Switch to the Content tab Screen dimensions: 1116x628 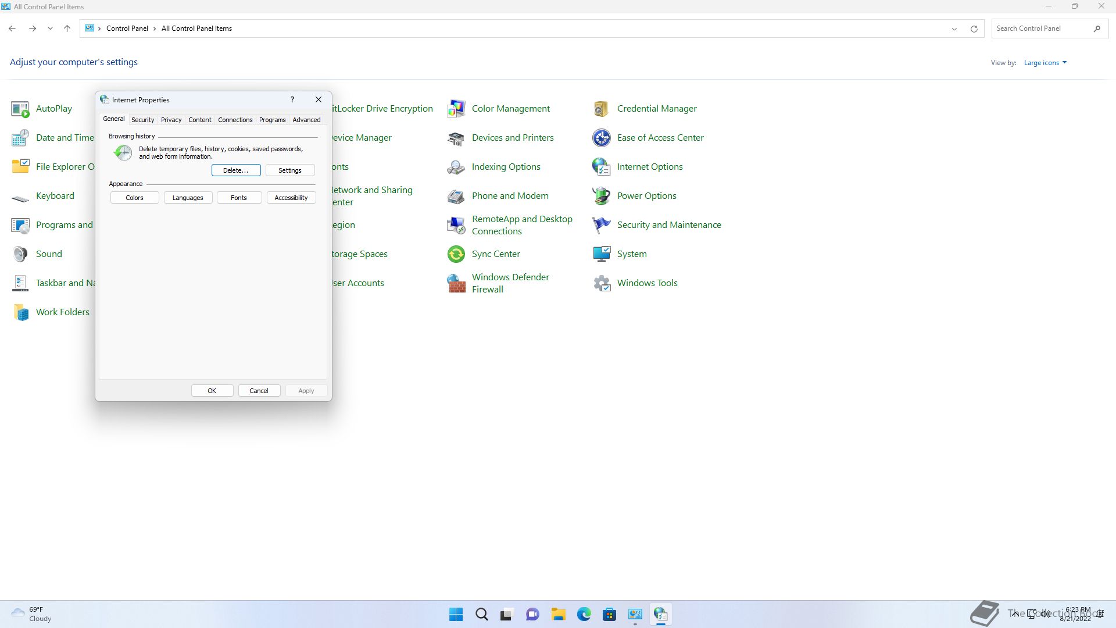[x=199, y=120]
